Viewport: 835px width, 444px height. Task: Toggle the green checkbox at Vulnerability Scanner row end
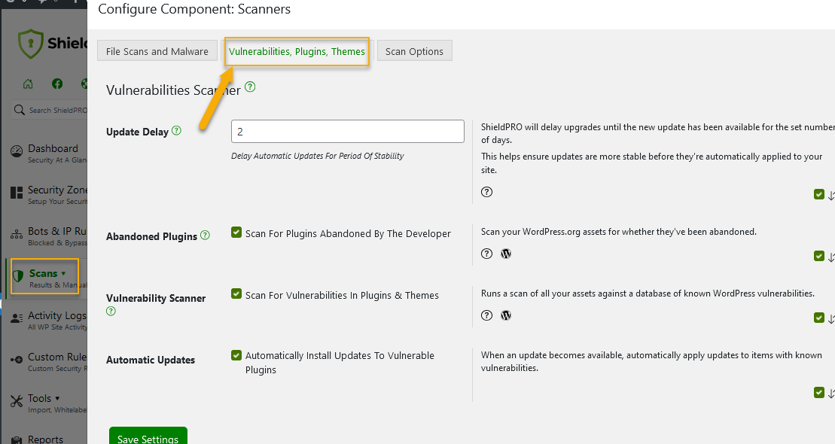819,318
